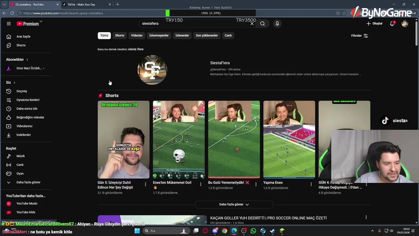This screenshot has height=236, width=419.
Task: Play the 'Ortalama izleyici: 20' short
Action: click(123, 140)
